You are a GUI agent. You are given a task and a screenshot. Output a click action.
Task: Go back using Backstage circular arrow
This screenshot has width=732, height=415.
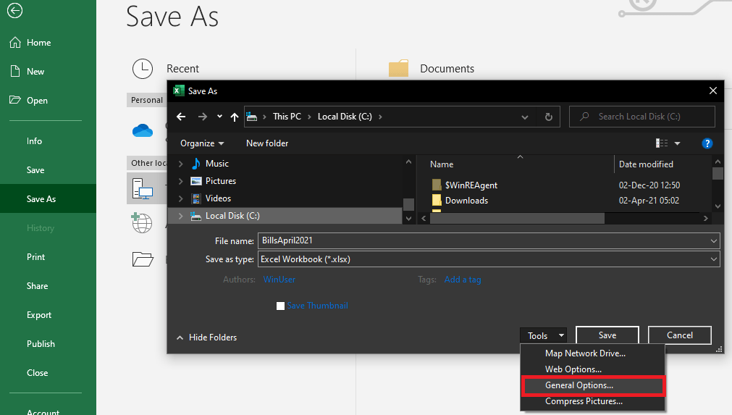(14, 11)
